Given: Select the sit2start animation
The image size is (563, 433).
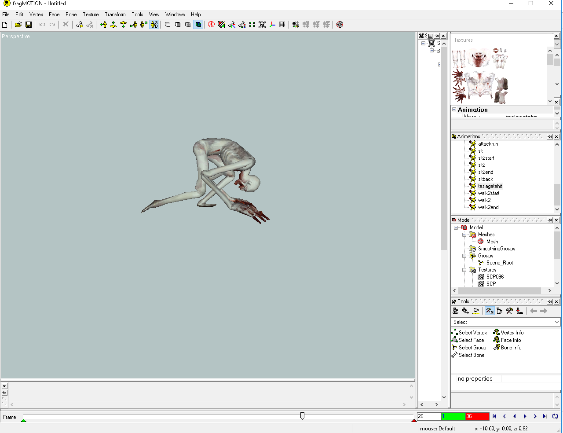Looking at the screenshot, I should pyautogui.click(x=486, y=158).
